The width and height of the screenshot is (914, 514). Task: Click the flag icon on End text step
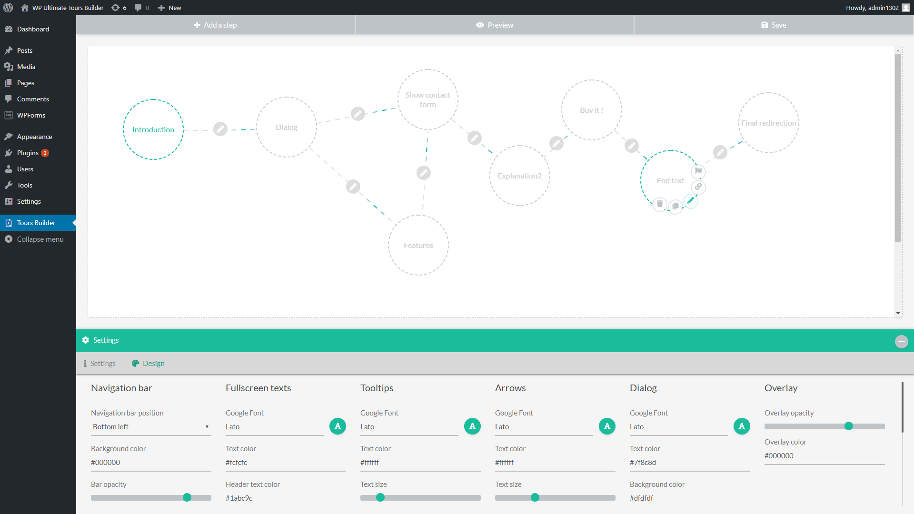point(698,171)
